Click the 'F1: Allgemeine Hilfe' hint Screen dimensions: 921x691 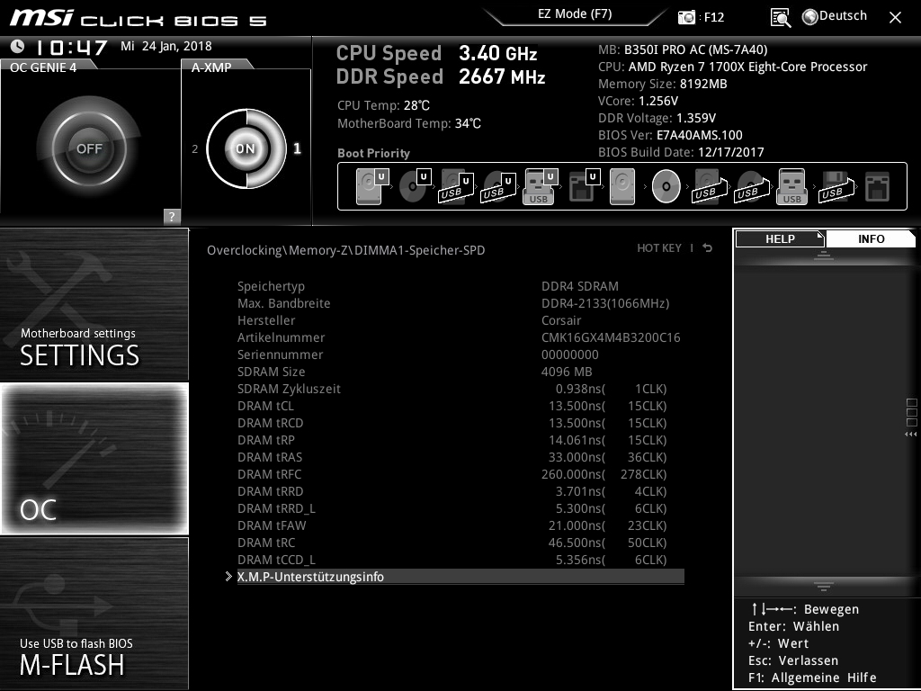812,678
